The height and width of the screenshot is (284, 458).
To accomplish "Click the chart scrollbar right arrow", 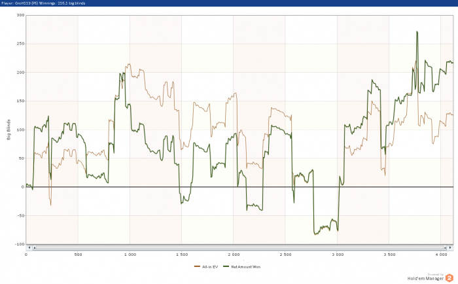I will pyautogui.click(x=450, y=247).
